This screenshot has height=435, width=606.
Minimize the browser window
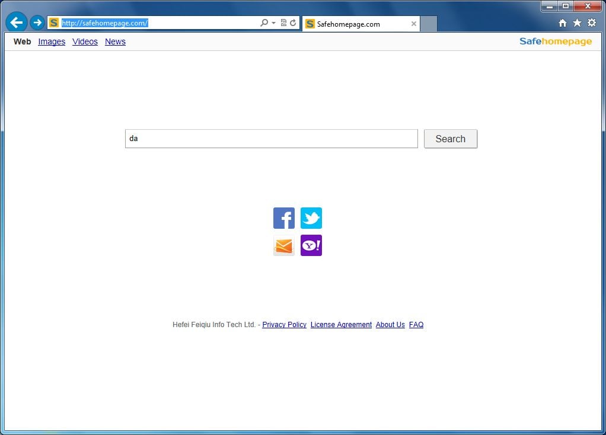(549, 6)
